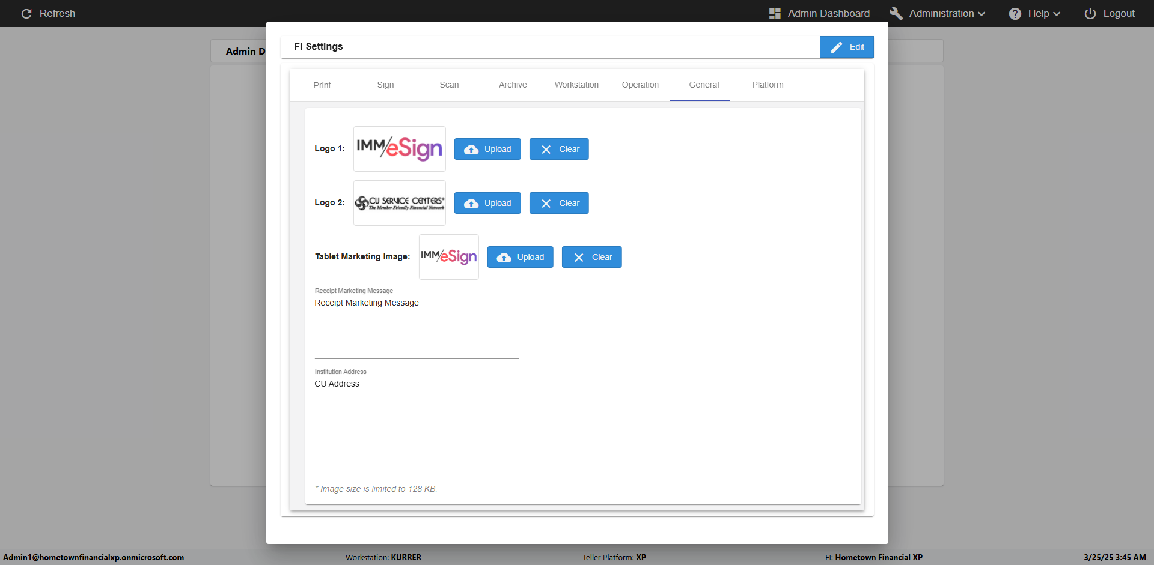Open the Workstation tab

click(x=576, y=85)
